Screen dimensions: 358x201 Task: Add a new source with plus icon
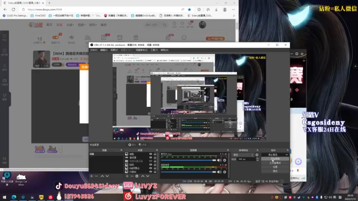(127, 176)
